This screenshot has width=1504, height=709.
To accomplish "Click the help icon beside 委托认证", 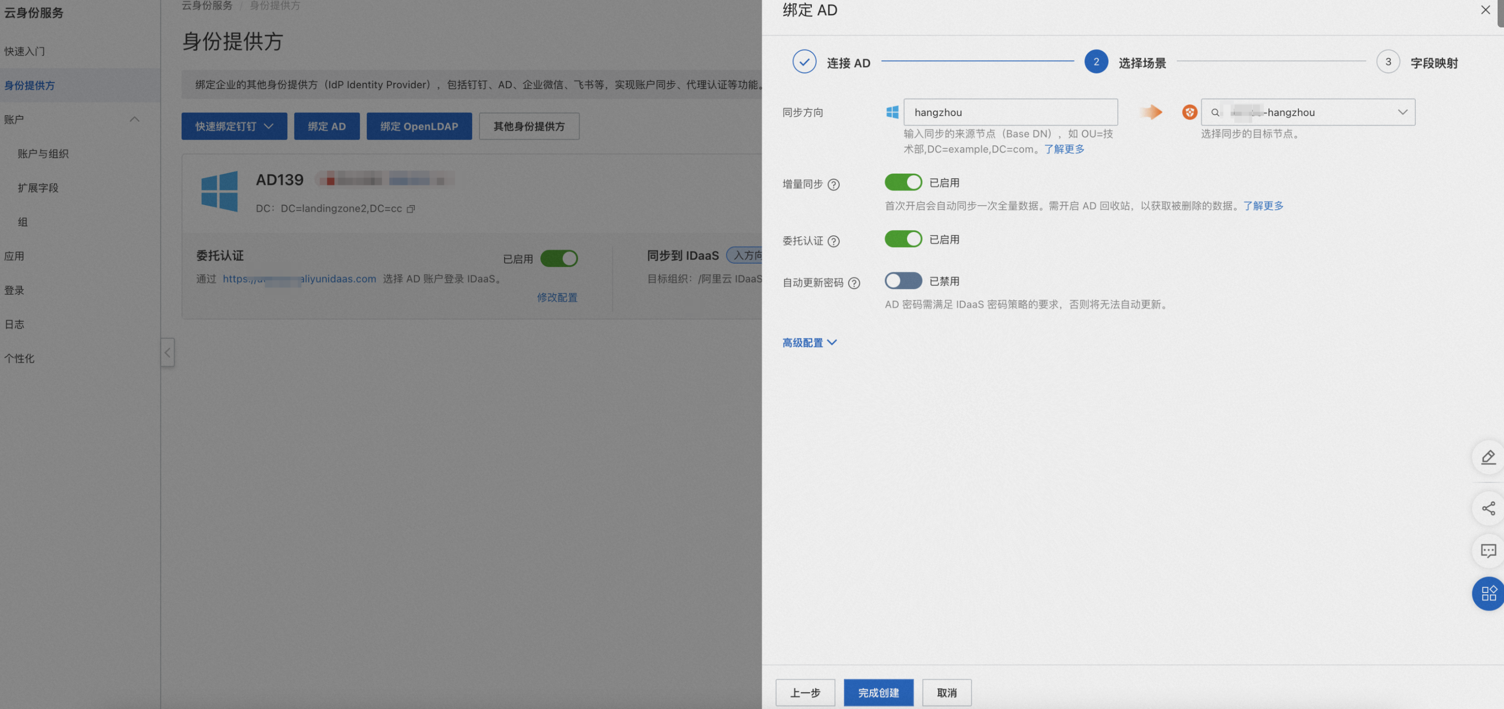I will 834,241.
